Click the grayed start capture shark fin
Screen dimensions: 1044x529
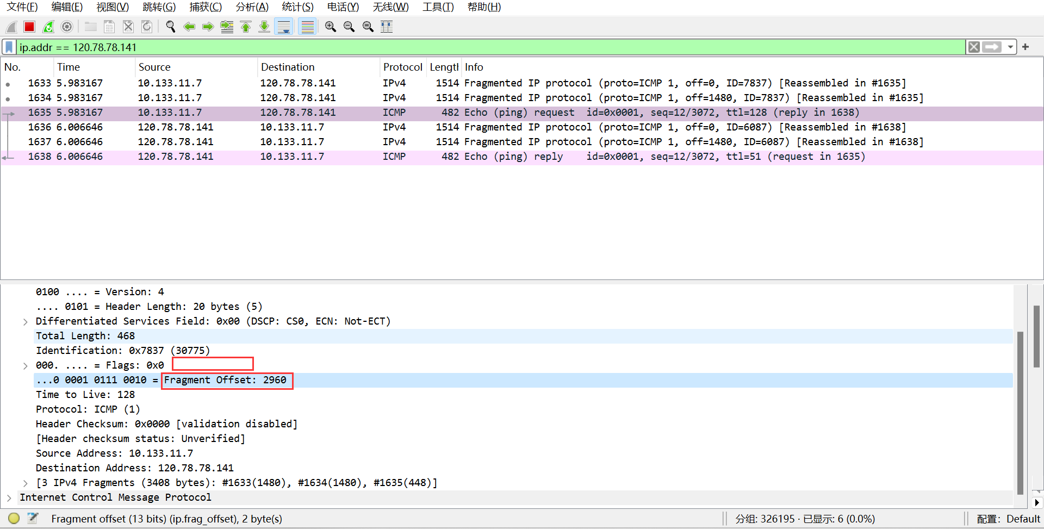[x=11, y=27]
